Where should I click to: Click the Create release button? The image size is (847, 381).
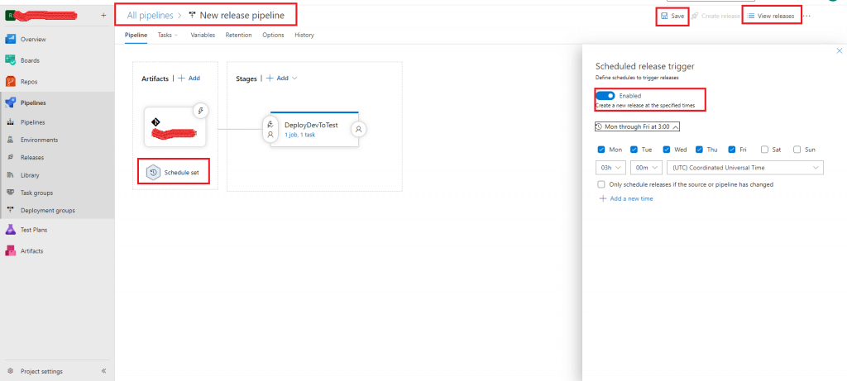click(715, 17)
